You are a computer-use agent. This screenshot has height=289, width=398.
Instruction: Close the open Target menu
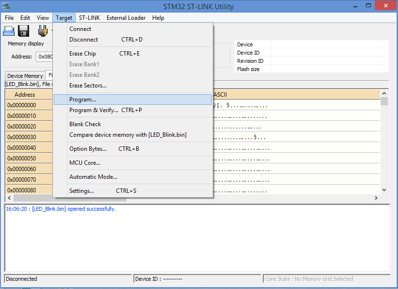[64, 18]
